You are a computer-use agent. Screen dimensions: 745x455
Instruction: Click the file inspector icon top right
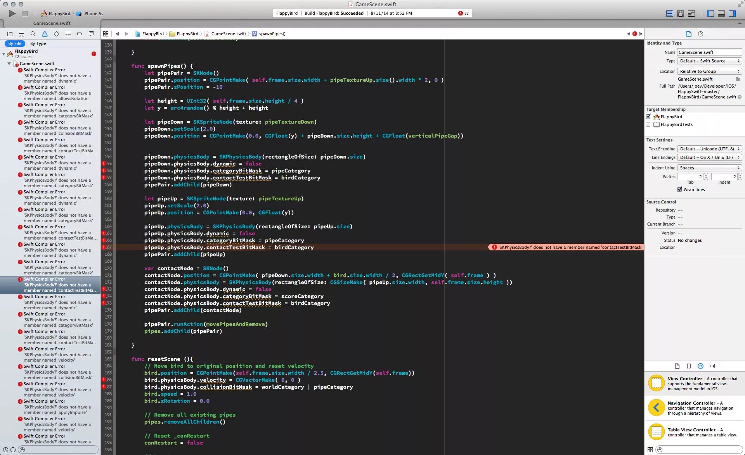point(689,33)
